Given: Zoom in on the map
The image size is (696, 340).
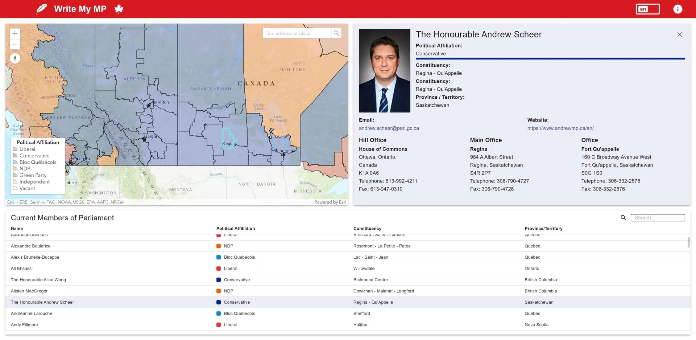Looking at the screenshot, I should click(x=15, y=34).
